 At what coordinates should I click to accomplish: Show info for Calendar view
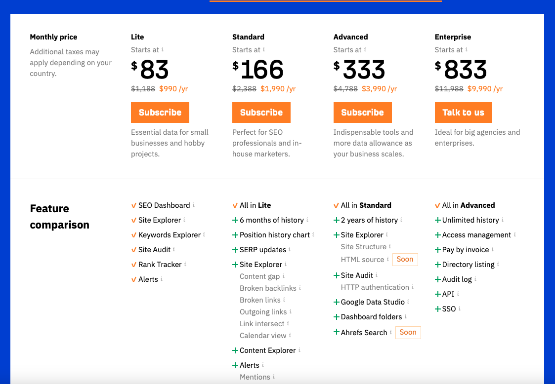click(290, 335)
